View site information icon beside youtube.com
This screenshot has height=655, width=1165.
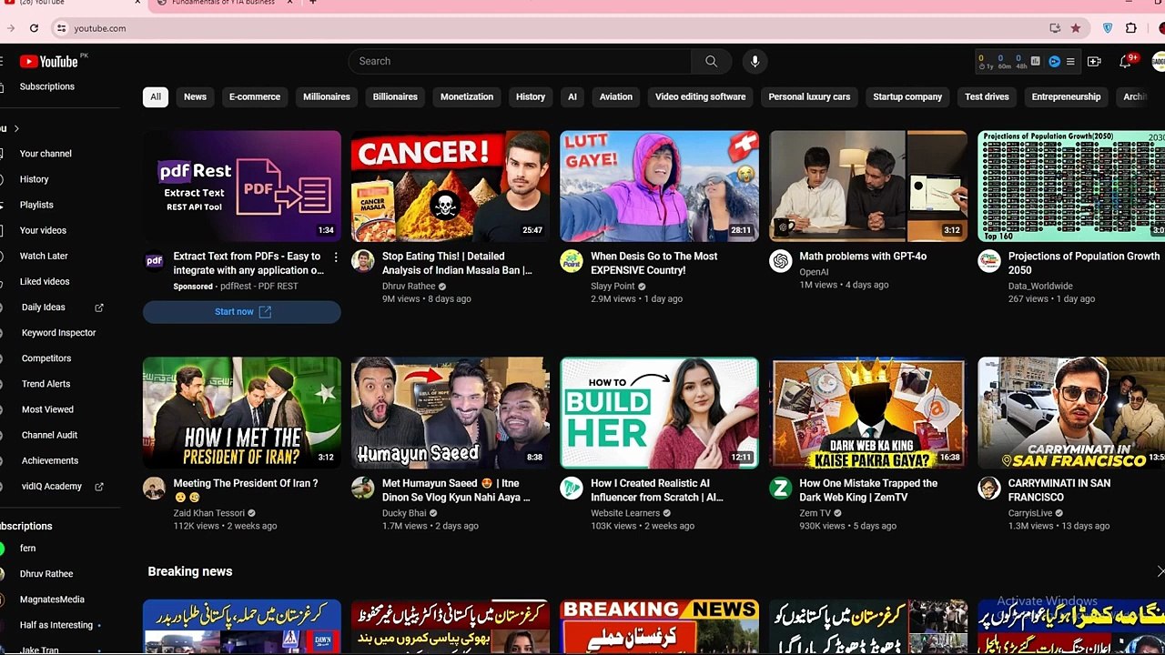61,28
